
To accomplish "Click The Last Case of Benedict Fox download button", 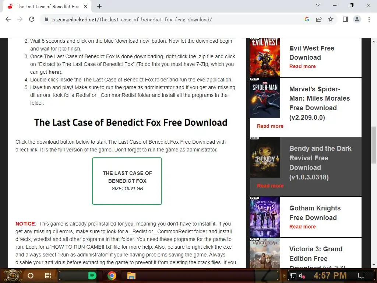I will coord(127,181).
